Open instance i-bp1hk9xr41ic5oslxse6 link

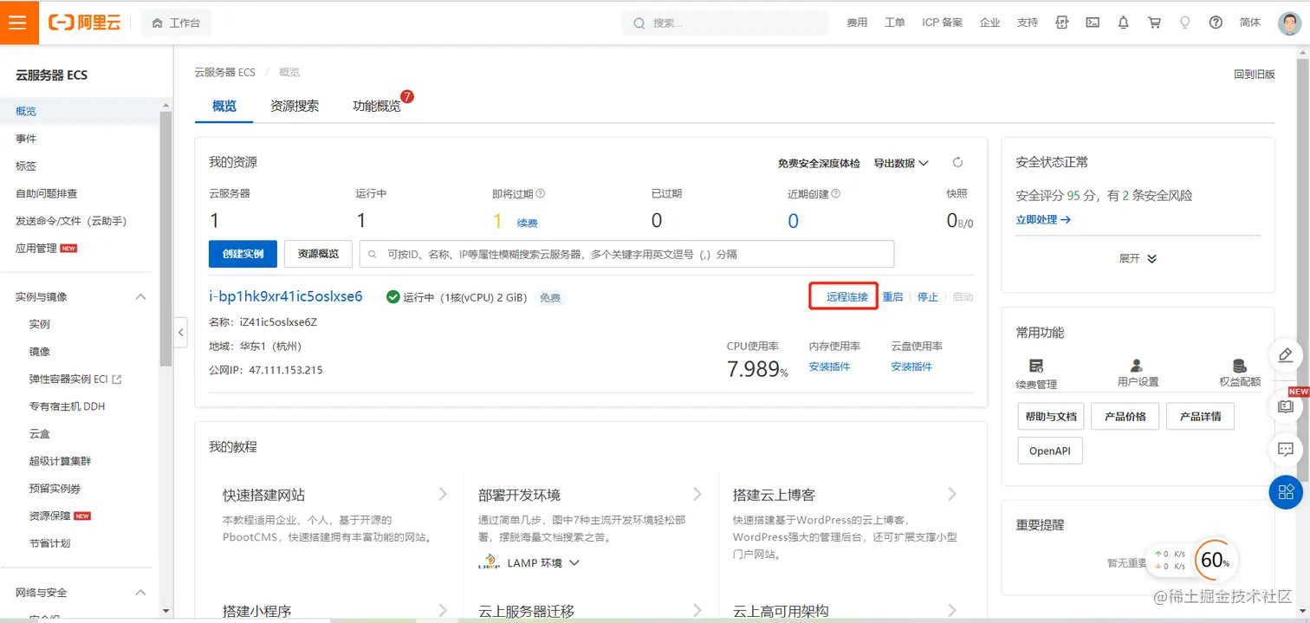286,296
